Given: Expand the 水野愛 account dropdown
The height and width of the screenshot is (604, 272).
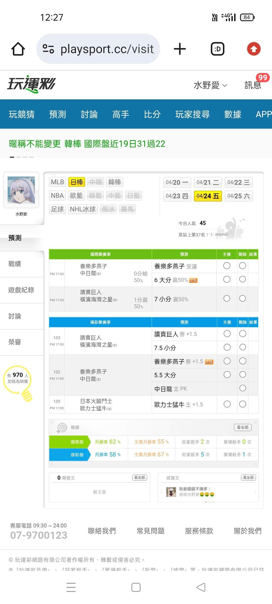Looking at the screenshot, I should point(210,85).
